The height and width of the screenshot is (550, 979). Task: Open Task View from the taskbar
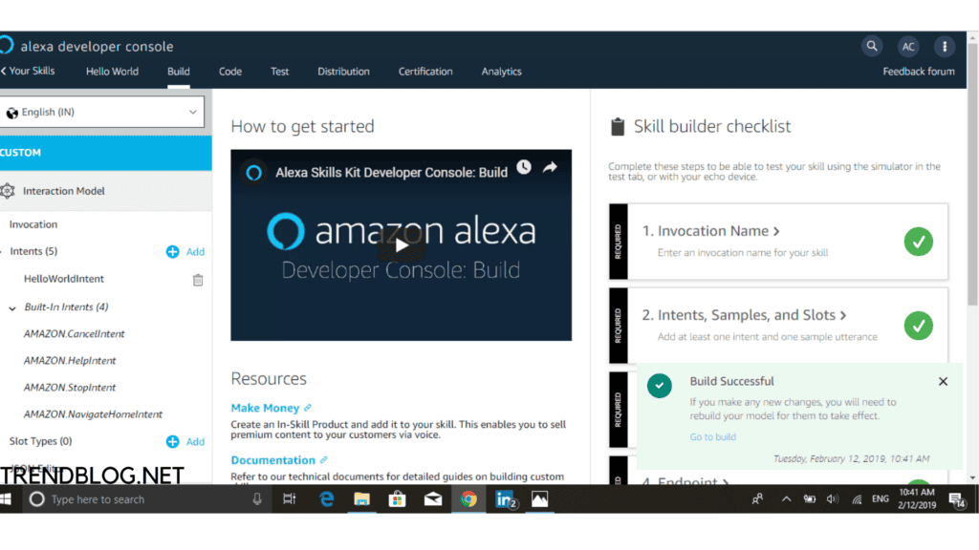click(x=289, y=498)
